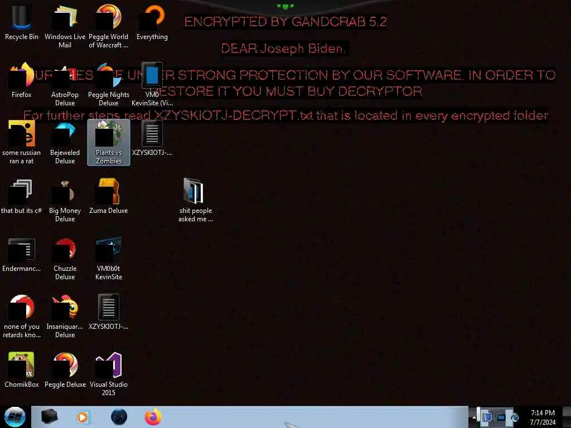
Task: Select XZYSKIOTJ file beside Plants vs Zombies
Action: point(152,138)
